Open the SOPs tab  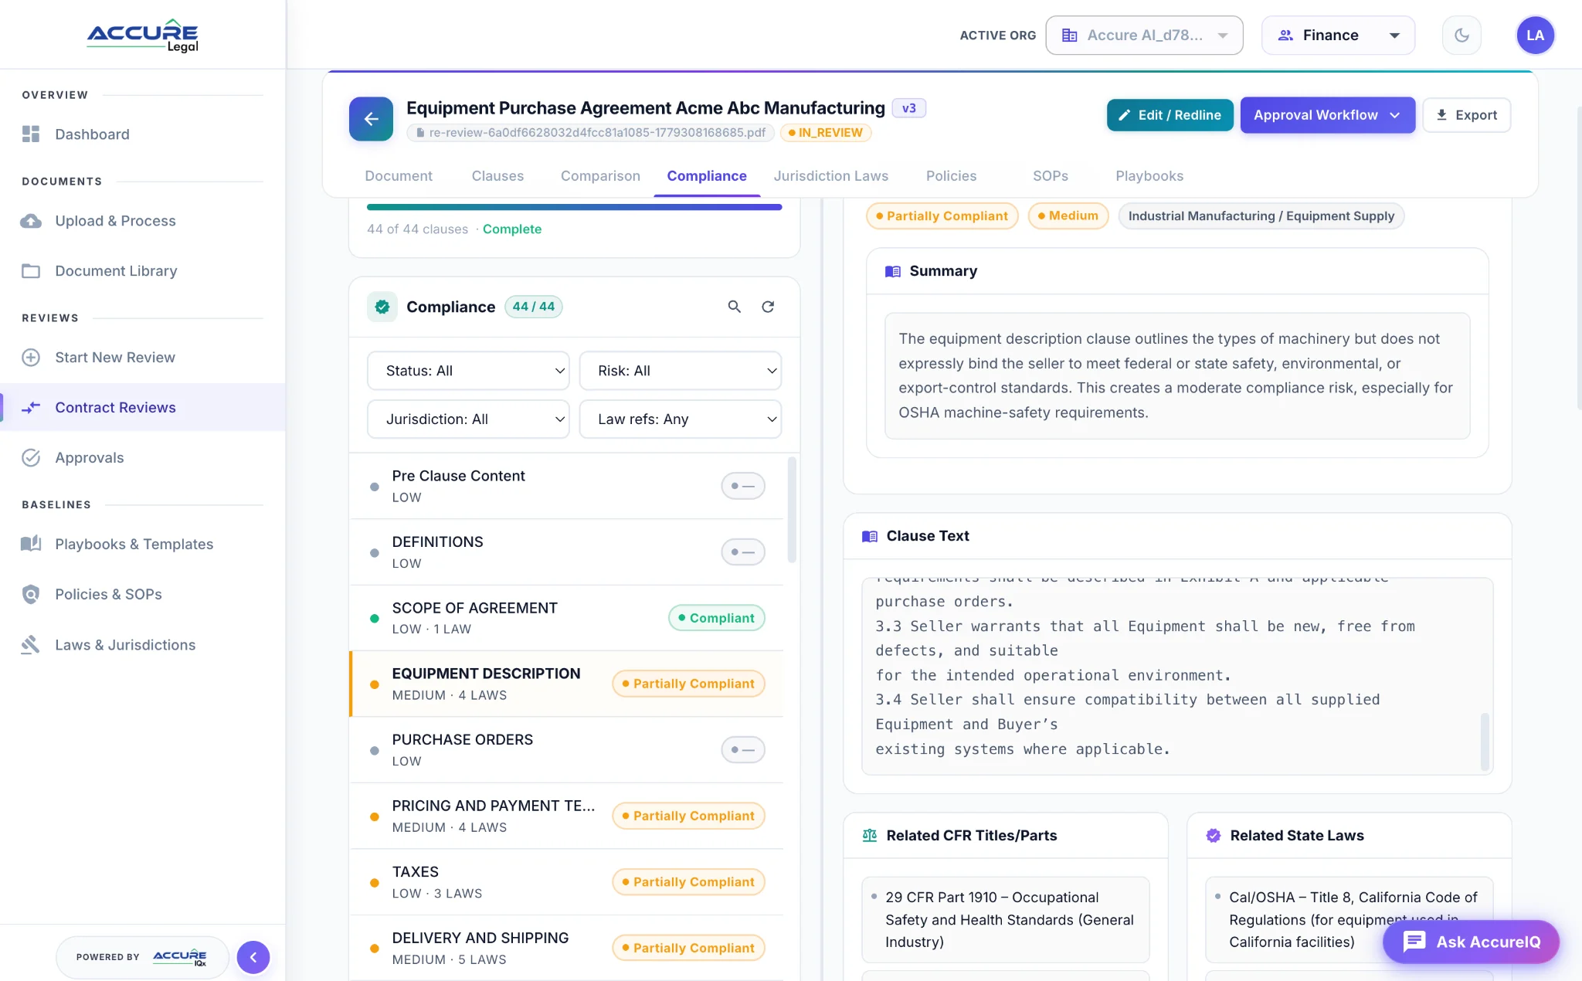point(1051,176)
